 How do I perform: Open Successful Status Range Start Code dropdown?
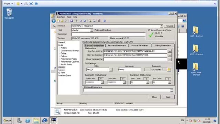point(102,82)
